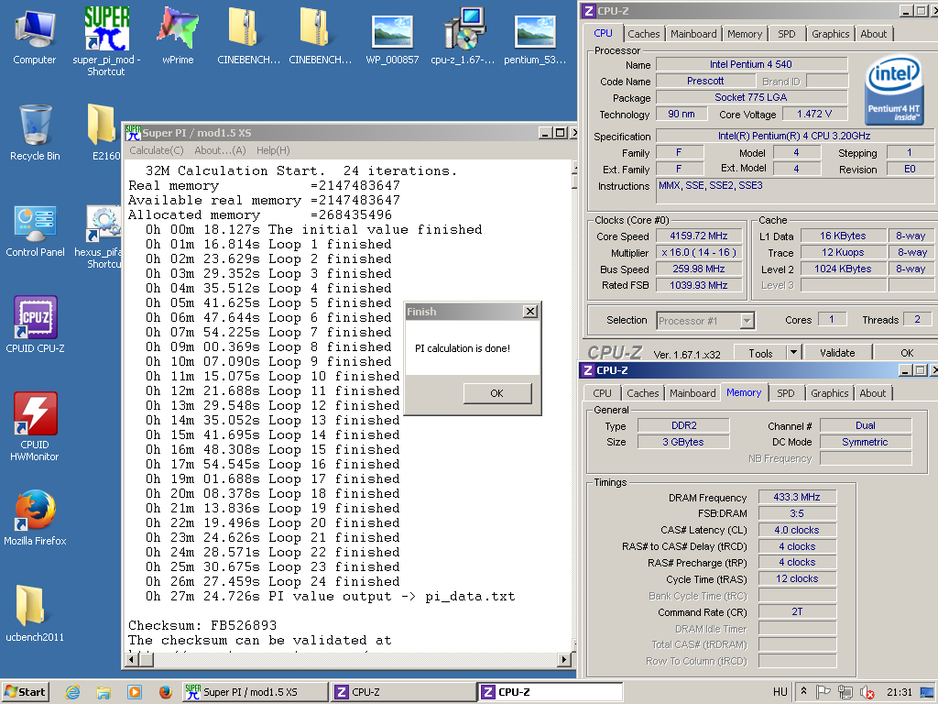The image size is (938, 704).
Task: Click the Intel Pentium 4 HT logo
Action: point(894,89)
